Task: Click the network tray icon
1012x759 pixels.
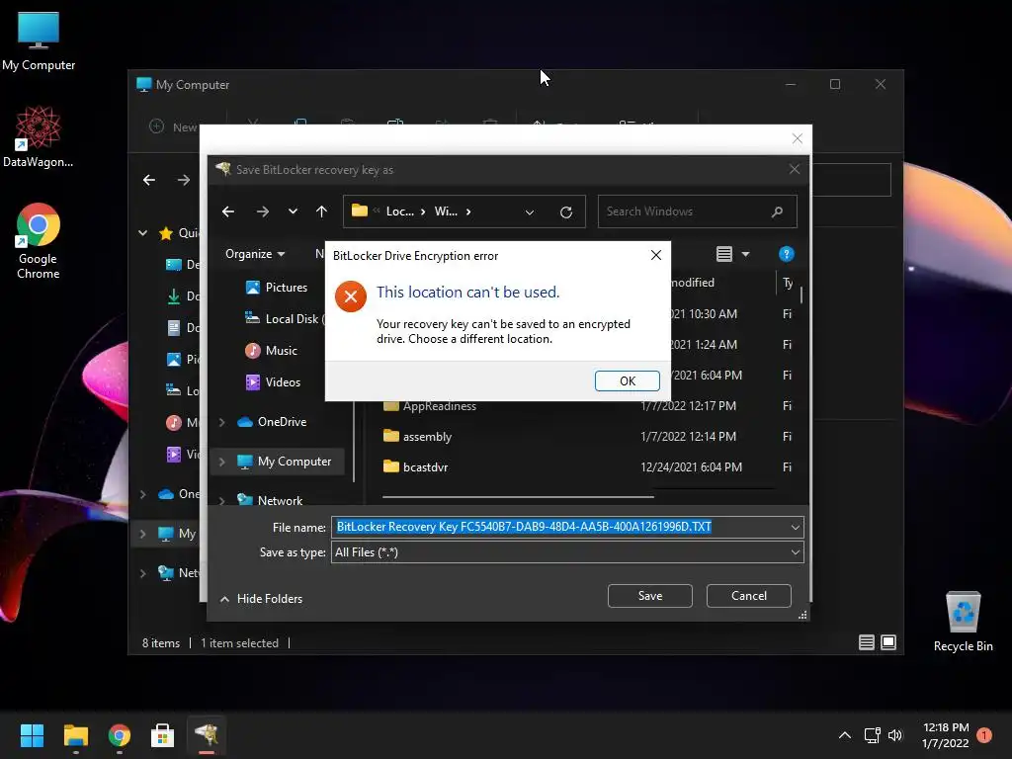Action: click(x=872, y=735)
